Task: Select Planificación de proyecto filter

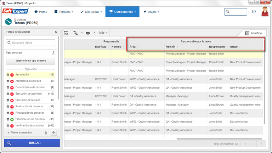Action: 30,119
